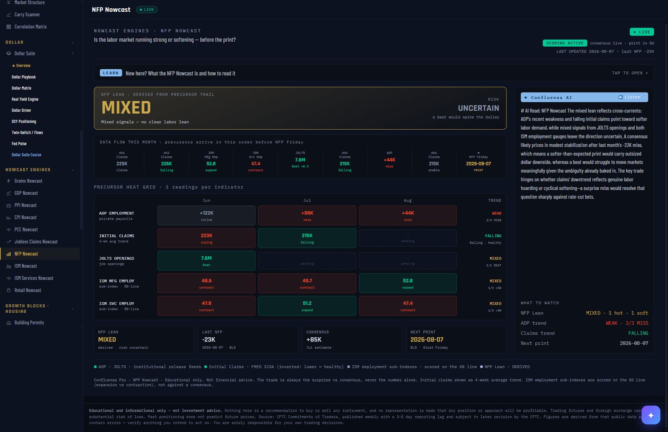This screenshot has width=668, height=432.
Task: Click the ADP Employment WEAK trend label
Action: tap(496, 213)
